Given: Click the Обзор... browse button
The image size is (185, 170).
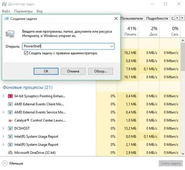Looking at the screenshot, I should [100, 71].
